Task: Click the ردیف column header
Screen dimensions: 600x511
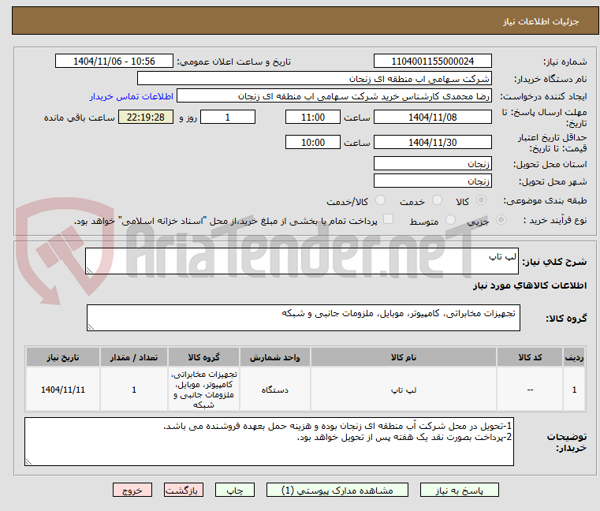Action: click(574, 357)
